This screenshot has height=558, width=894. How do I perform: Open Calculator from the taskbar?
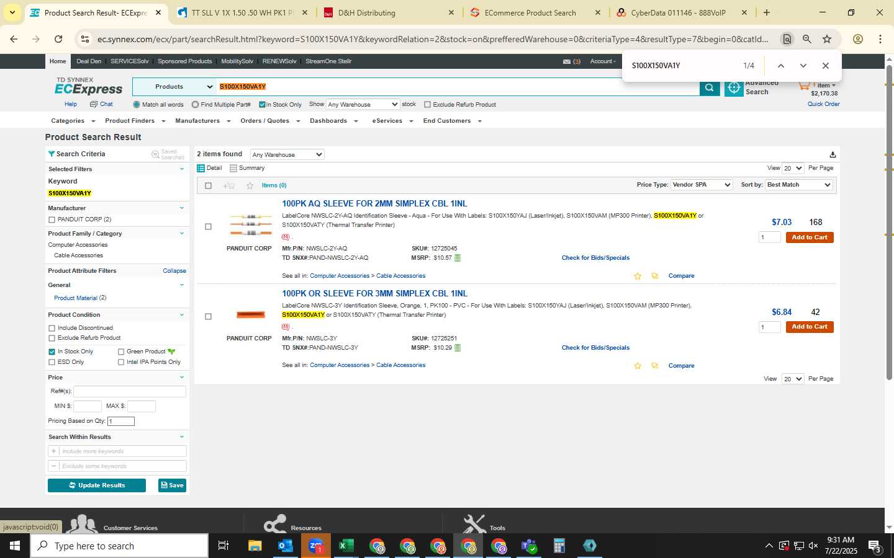[x=559, y=546]
